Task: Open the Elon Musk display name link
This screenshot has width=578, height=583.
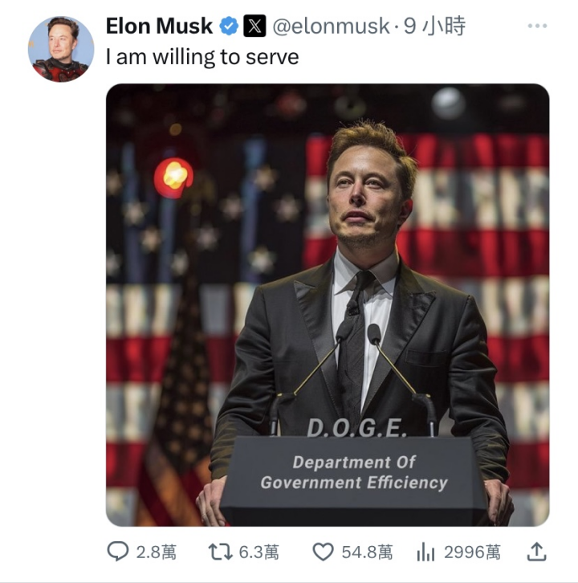Action: pos(159,26)
